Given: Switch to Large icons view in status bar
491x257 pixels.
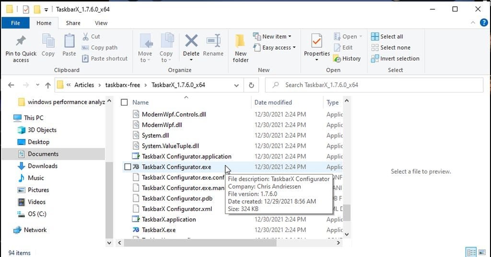Looking at the screenshot, I should (x=482, y=252).
